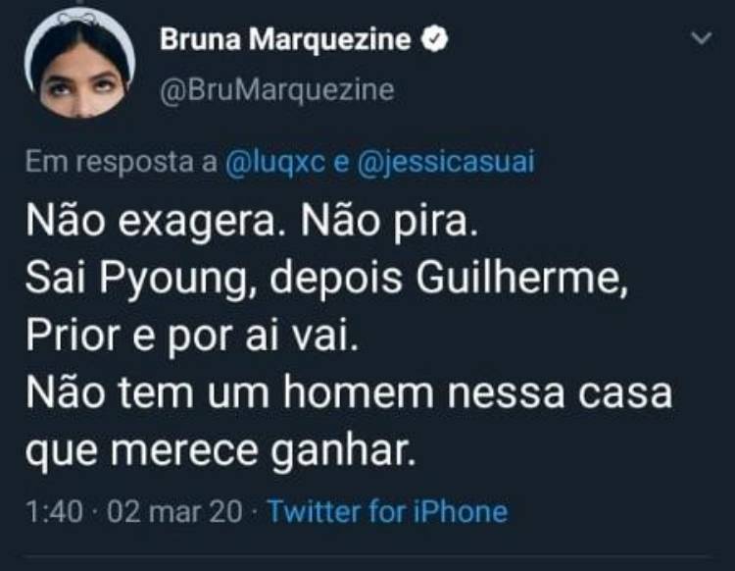The width and height of the screenshot is (735, 571).
Task: Click the "Em resposta a" label
Action: tap(120, 163)
